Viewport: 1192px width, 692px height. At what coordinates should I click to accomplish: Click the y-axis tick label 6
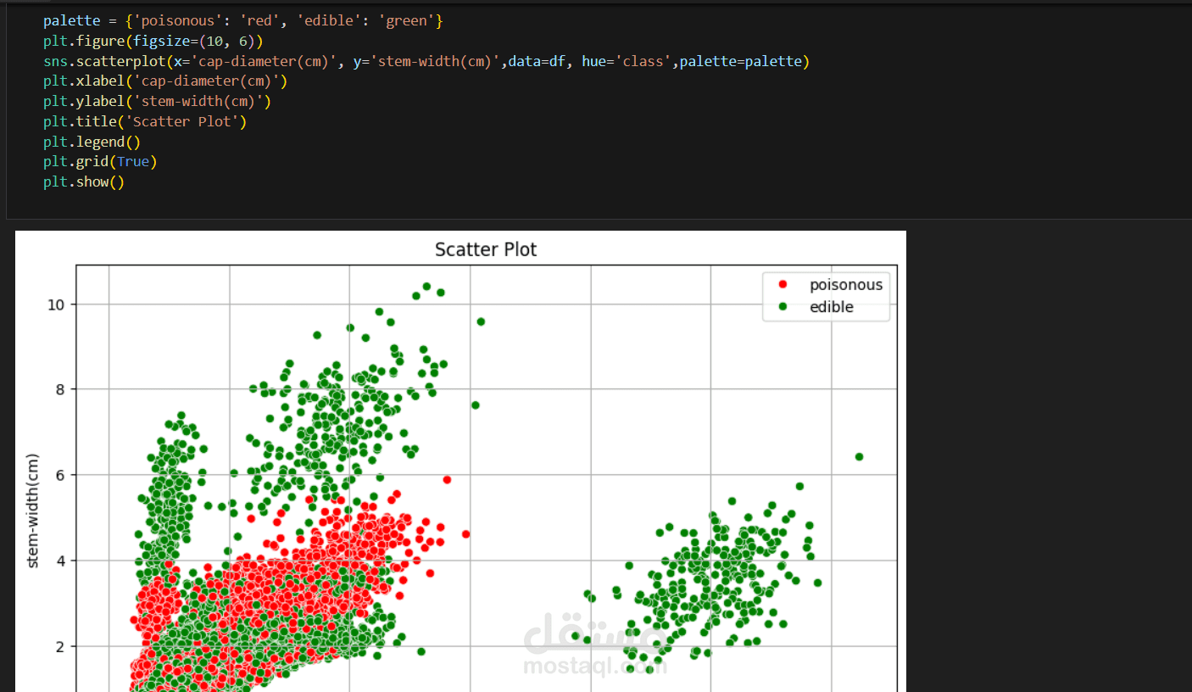coord(61,475)
